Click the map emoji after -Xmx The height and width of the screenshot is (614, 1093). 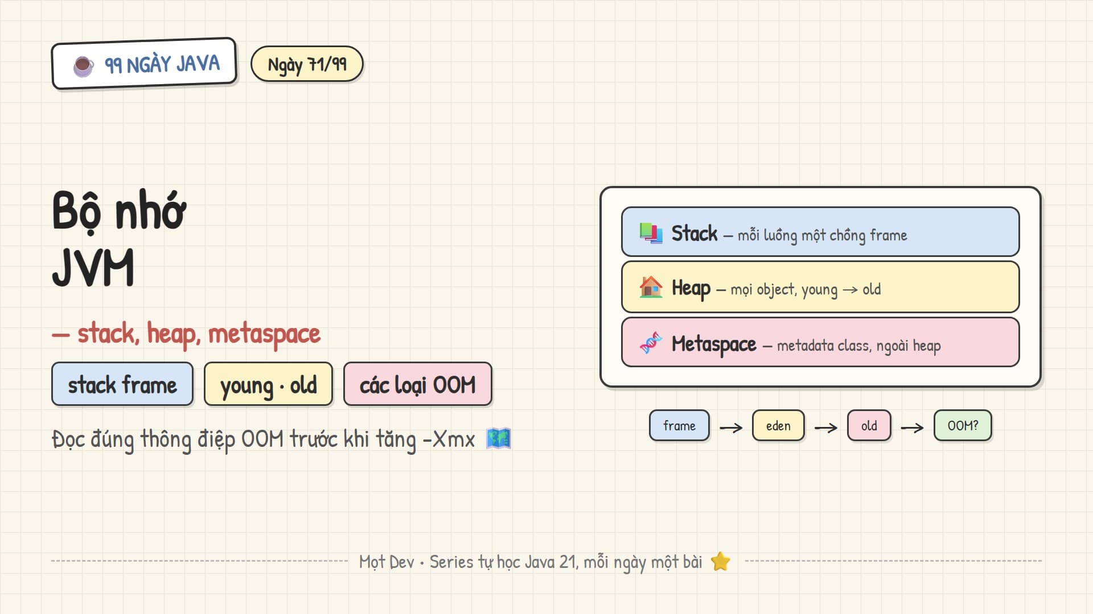[499, 438]
